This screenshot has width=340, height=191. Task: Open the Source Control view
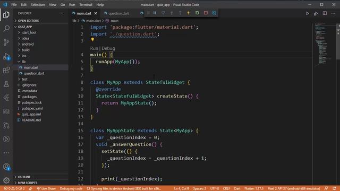(x=6, y=42)
